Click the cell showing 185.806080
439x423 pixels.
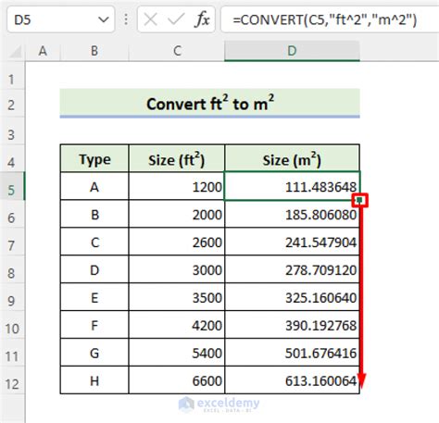pos(292,214)
